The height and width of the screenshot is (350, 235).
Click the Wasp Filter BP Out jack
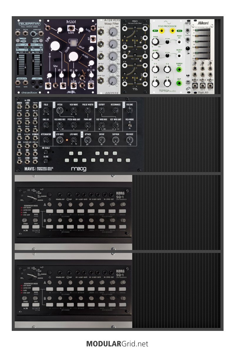click(x=101, y=68)
